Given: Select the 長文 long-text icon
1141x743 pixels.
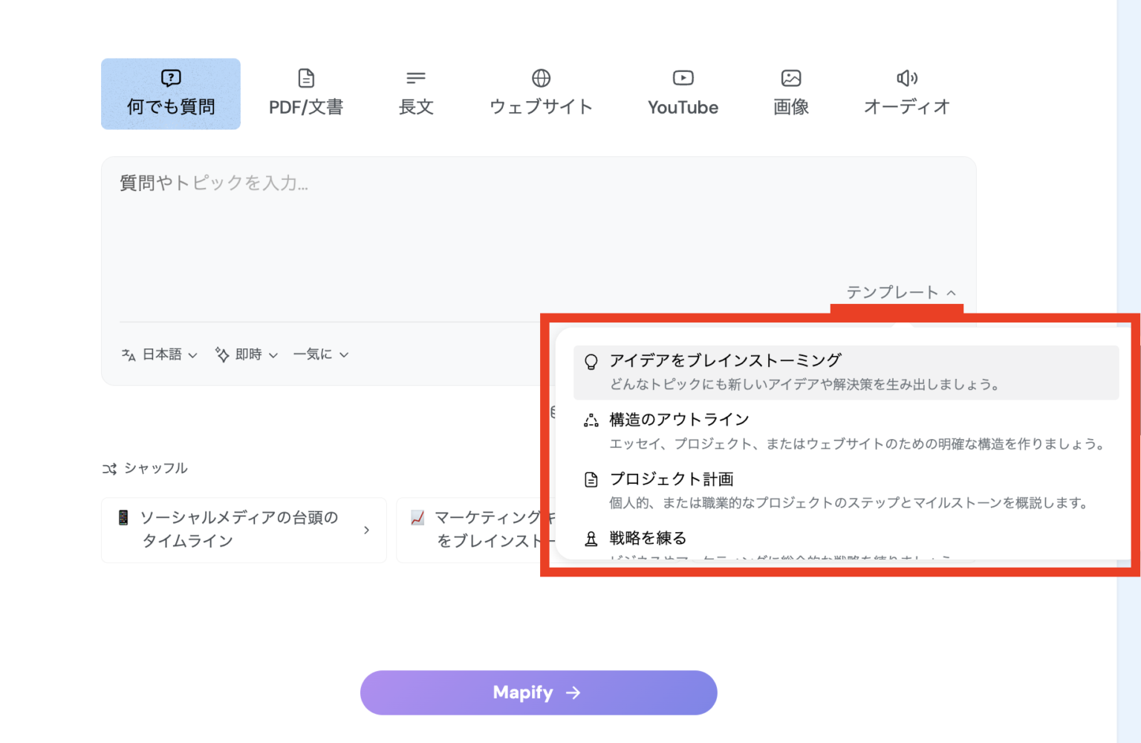Looking at the screenshot, I should 416,77.
